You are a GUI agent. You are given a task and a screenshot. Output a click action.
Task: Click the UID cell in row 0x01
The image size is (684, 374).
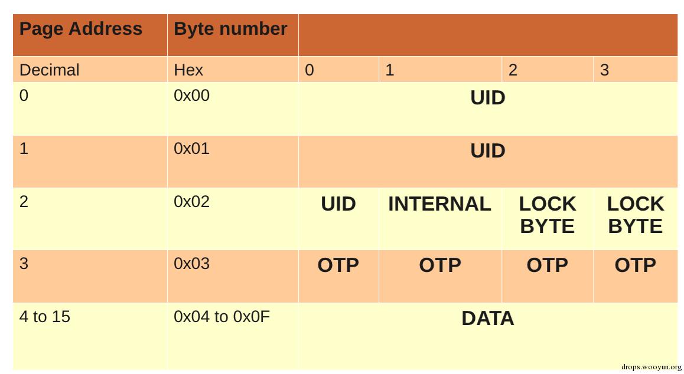coord(487,151)
